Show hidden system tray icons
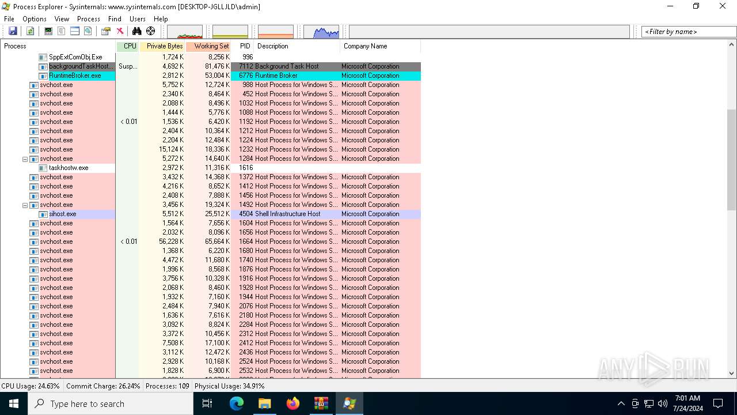 click(621, 403)
